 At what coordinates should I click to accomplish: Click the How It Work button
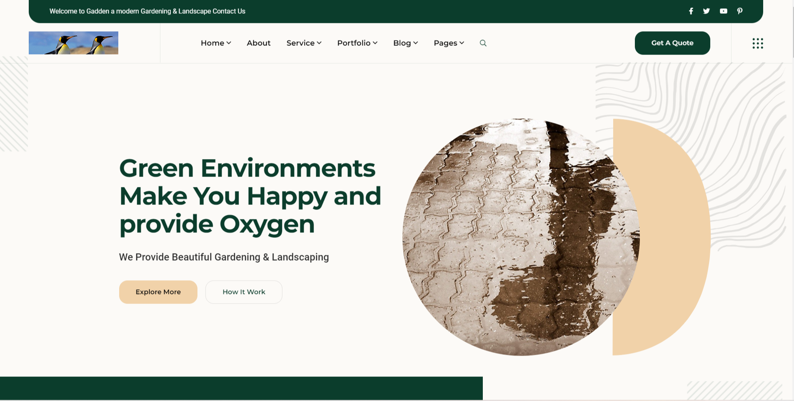(x=244, y=292)
